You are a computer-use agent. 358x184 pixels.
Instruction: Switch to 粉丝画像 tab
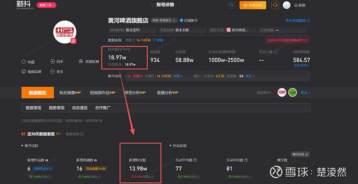pos(70,93)
